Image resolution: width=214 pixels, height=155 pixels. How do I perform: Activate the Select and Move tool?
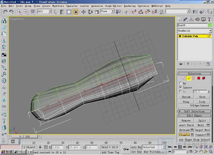(x=83, y=12)
